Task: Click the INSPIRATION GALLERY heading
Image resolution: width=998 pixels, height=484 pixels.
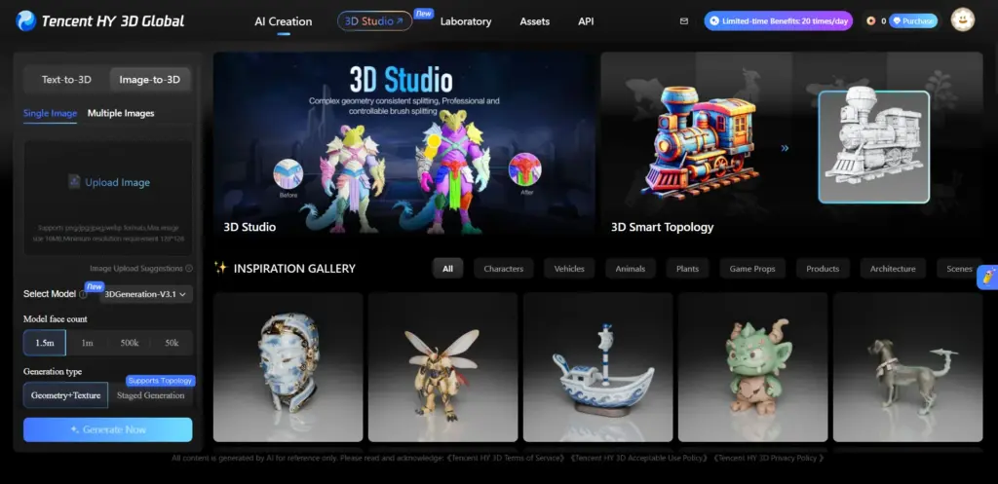Action: coord(294,269)
